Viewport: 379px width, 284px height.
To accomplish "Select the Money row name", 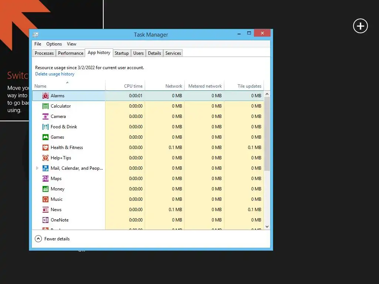I will [x=57, y=189].
